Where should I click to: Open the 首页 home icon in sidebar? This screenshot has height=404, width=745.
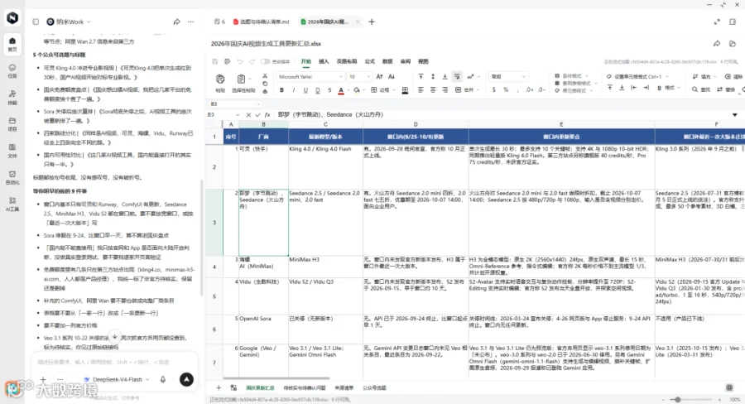pos(12,44)
